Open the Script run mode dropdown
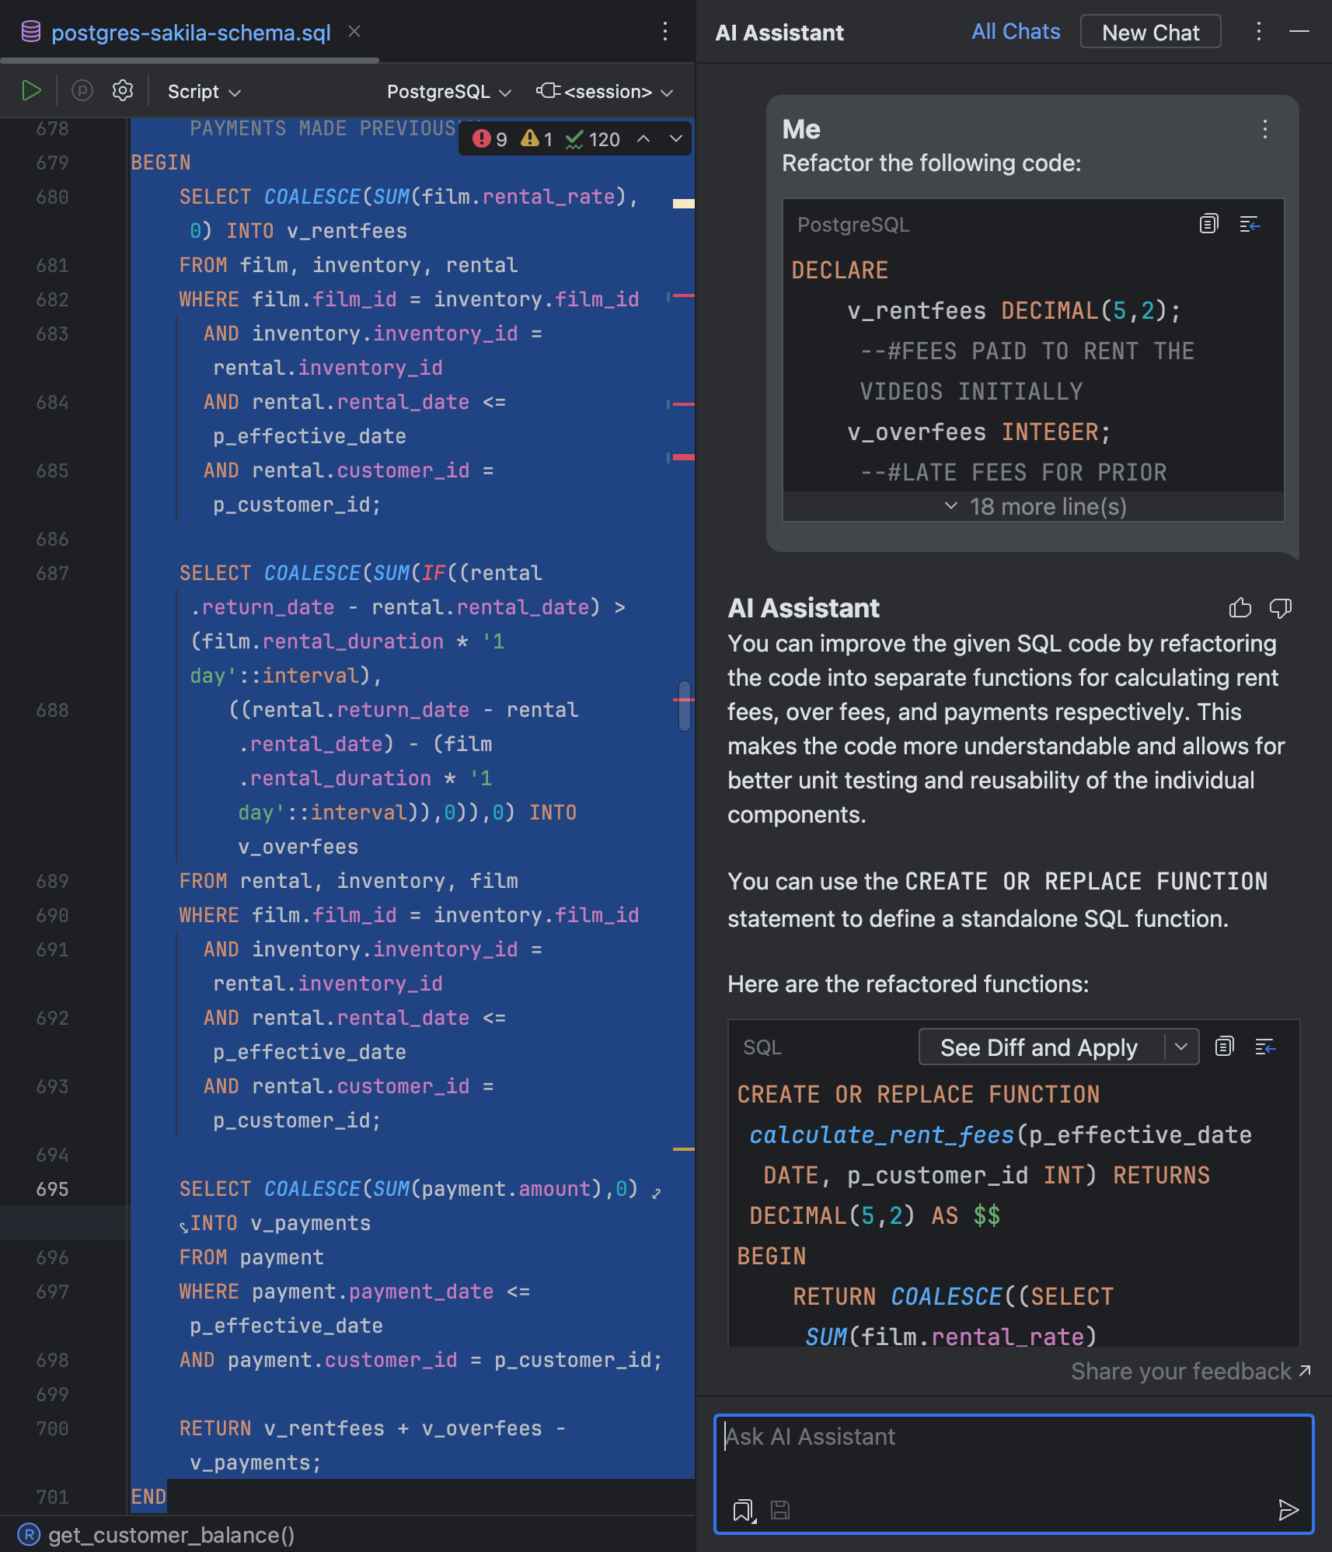The height and width of the screenshot is (1552, 1332). pyautogui.click(x=204, y=92)
